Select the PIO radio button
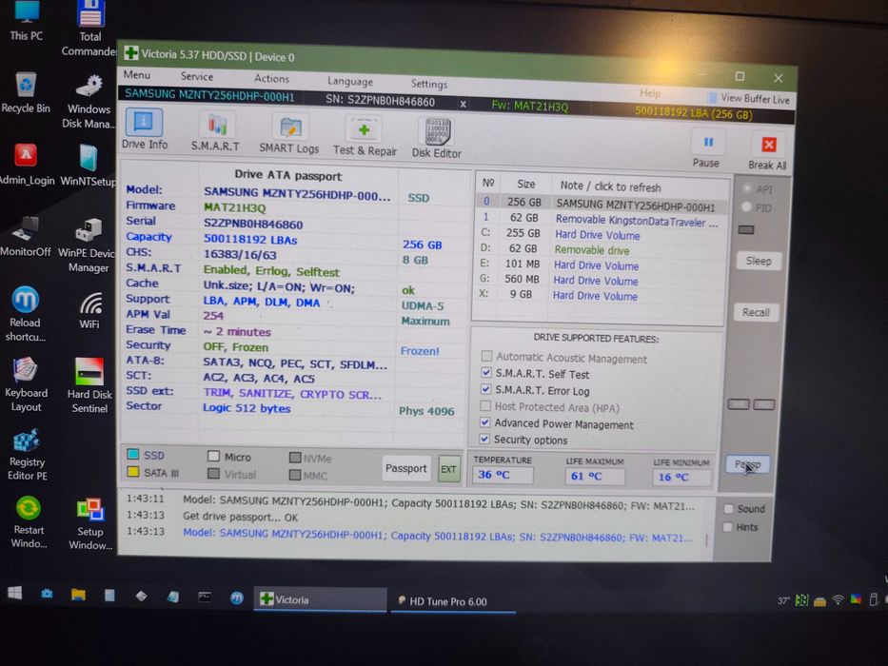The height and width of the screenshot is (666, 888). click(746, 207)
